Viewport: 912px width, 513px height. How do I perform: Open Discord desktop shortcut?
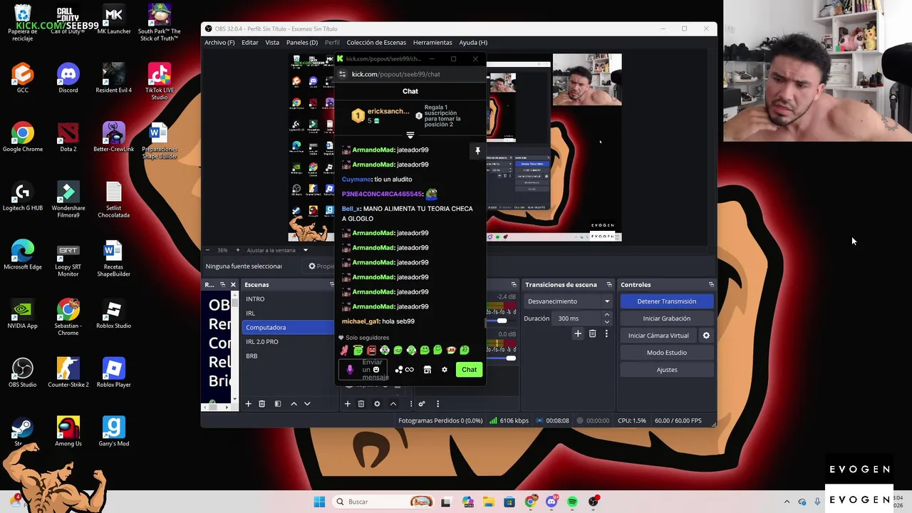[68, 78]
